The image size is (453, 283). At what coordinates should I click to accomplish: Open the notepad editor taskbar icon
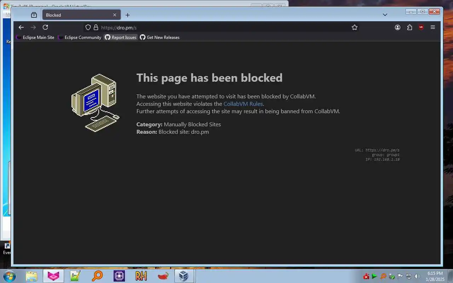tap(75, 276)
